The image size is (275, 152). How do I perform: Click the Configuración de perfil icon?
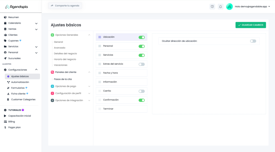click(52, 93)
